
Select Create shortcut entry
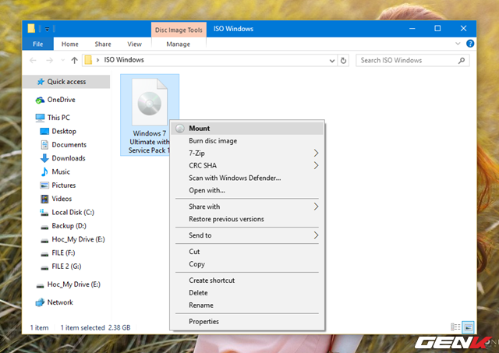click(247, 281)
